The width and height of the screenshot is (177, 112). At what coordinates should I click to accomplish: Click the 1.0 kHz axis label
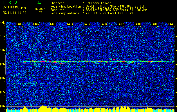tap(2, 50)
